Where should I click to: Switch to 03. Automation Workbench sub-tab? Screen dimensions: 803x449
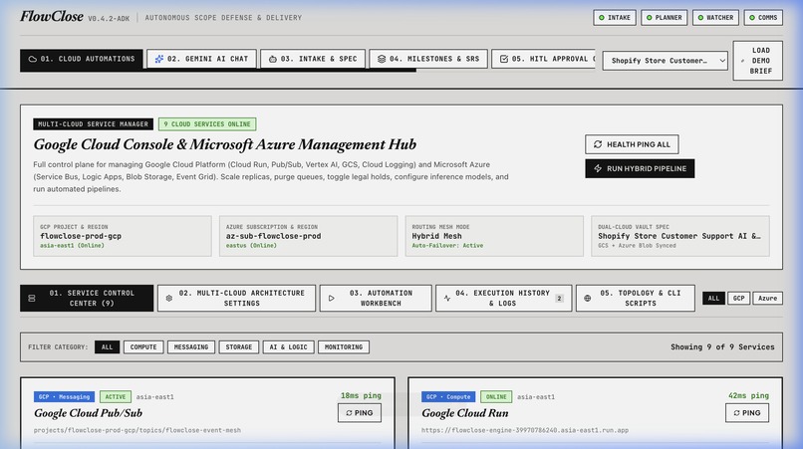376,298
